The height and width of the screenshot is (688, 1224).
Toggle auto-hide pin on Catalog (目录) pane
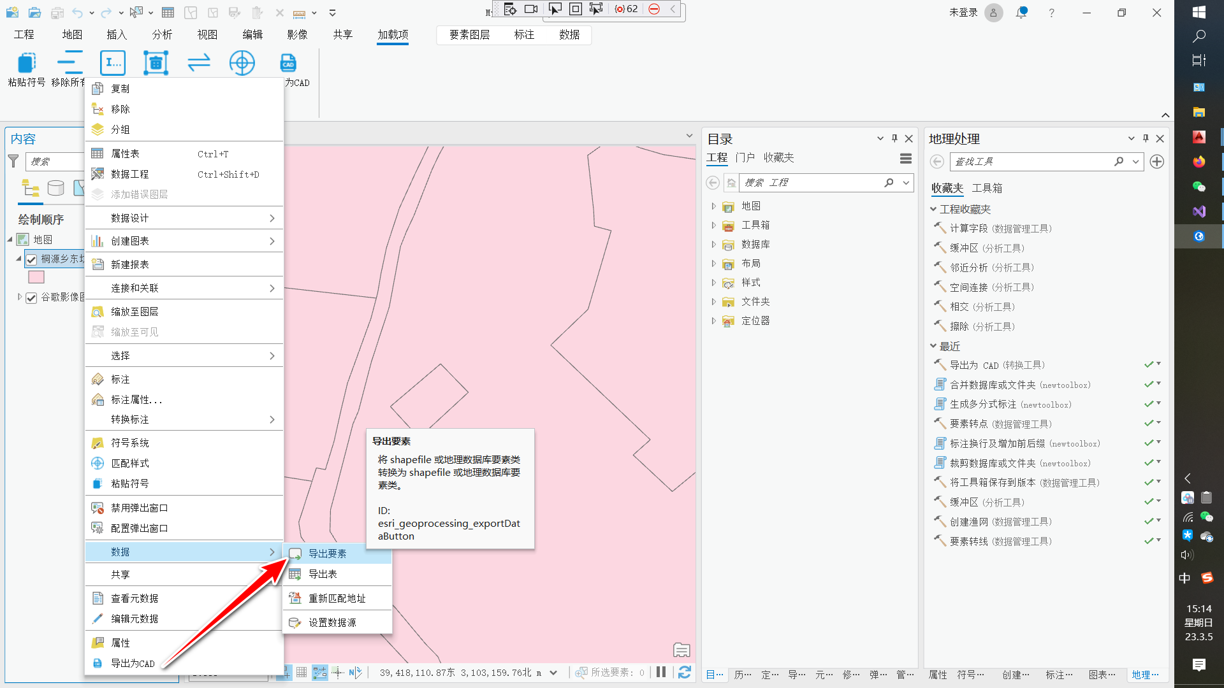click(894, 138)
